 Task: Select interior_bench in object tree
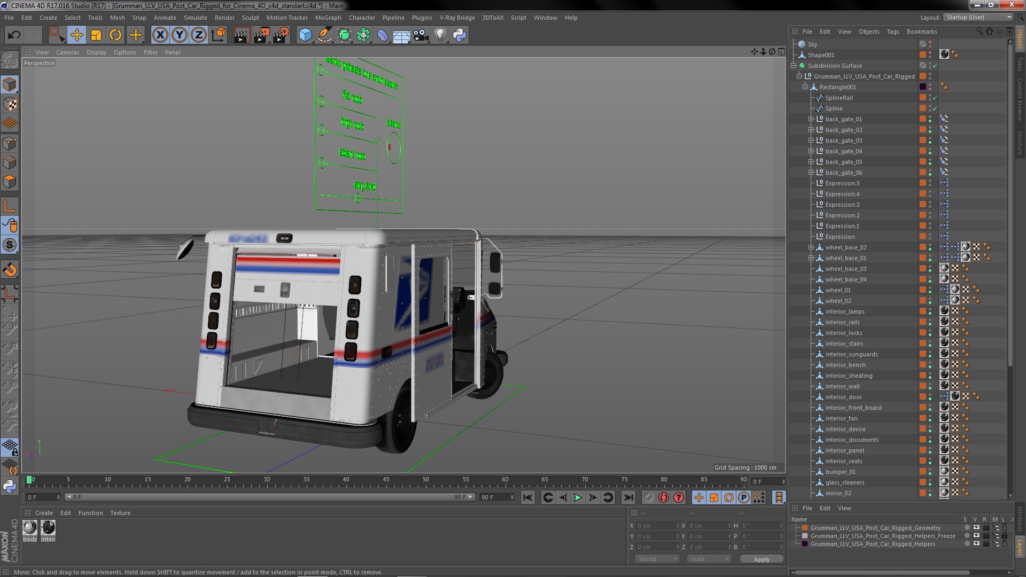[x=845, y=365]
